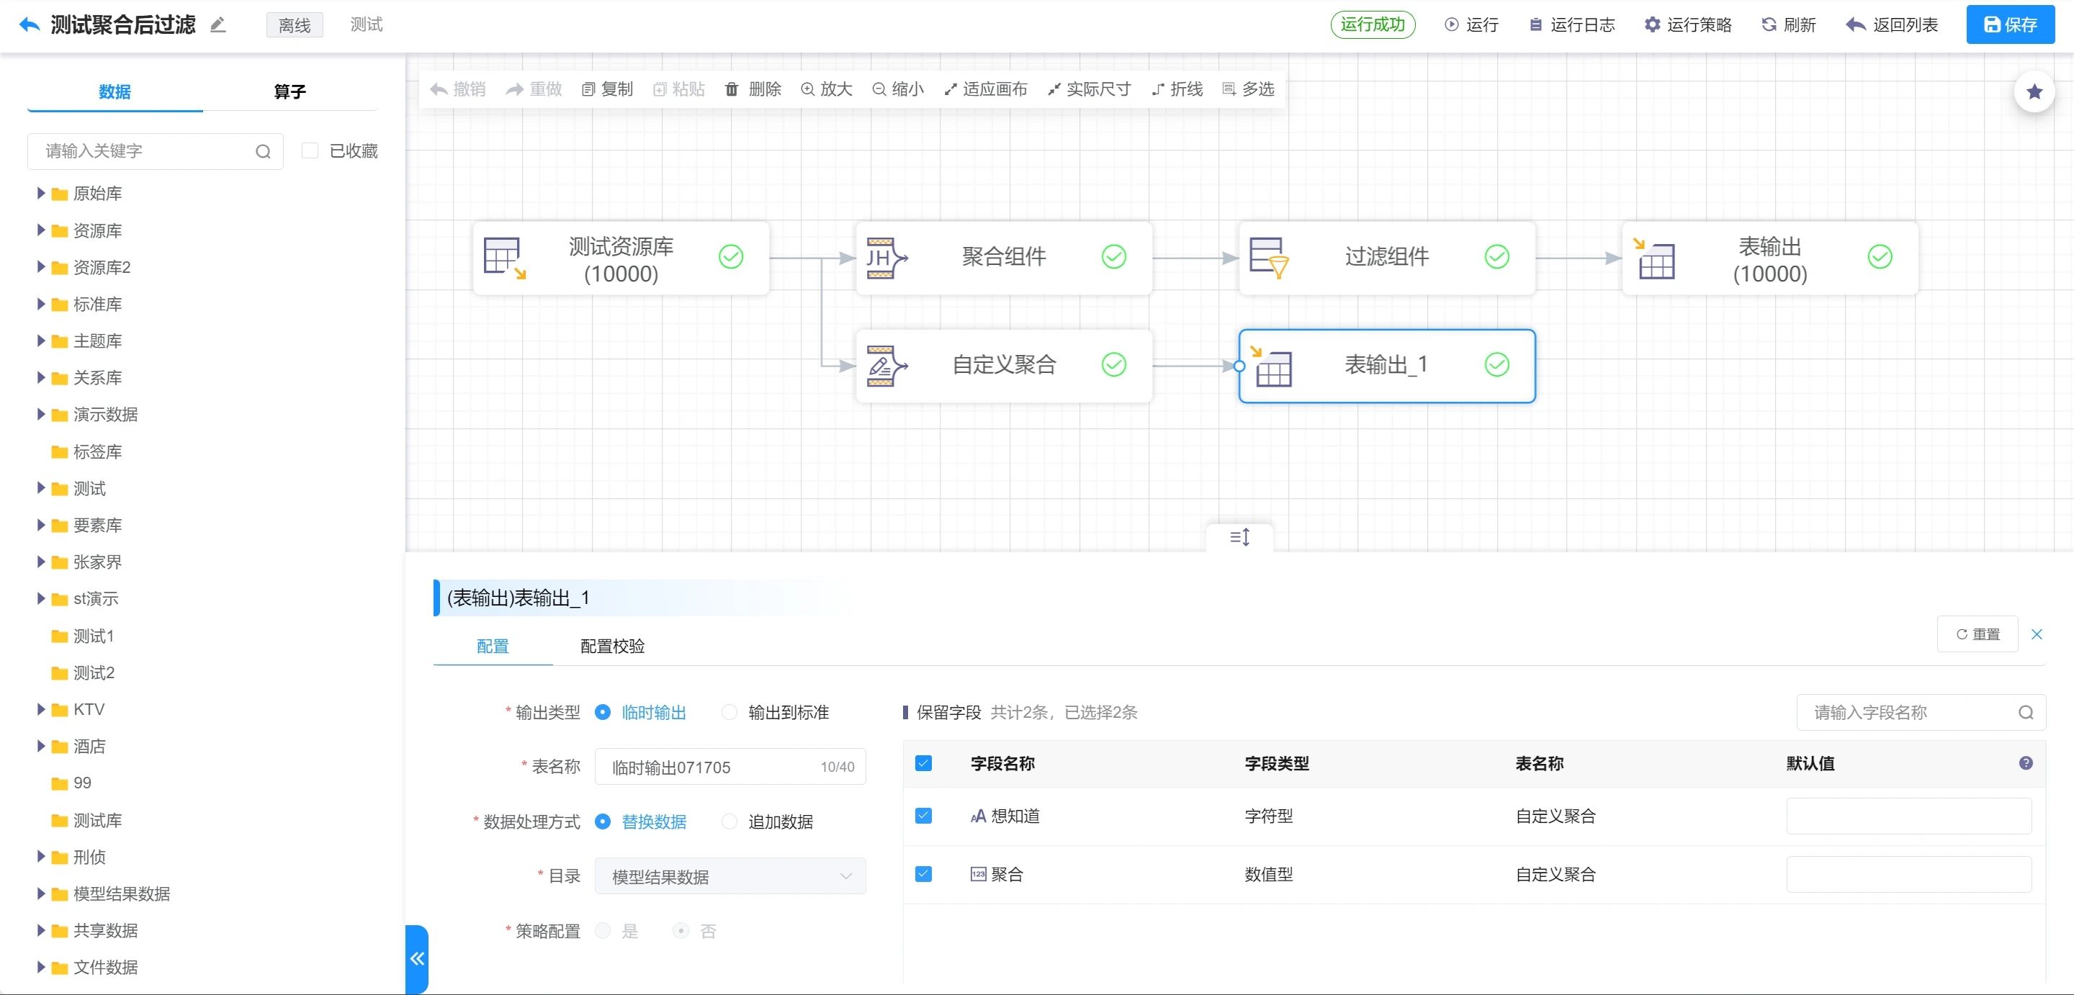The height and width of the screenshot is (995, 2074).
Task: Select the 测试 mode tab
Action: coord(367,25)
